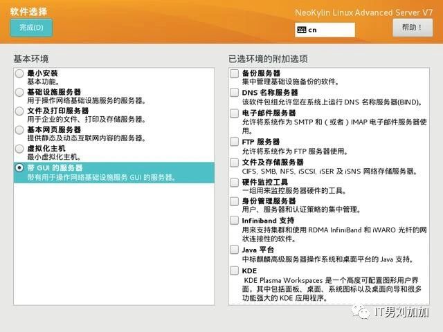Check the 身份管理服务器 checkbox

[234, 201]
